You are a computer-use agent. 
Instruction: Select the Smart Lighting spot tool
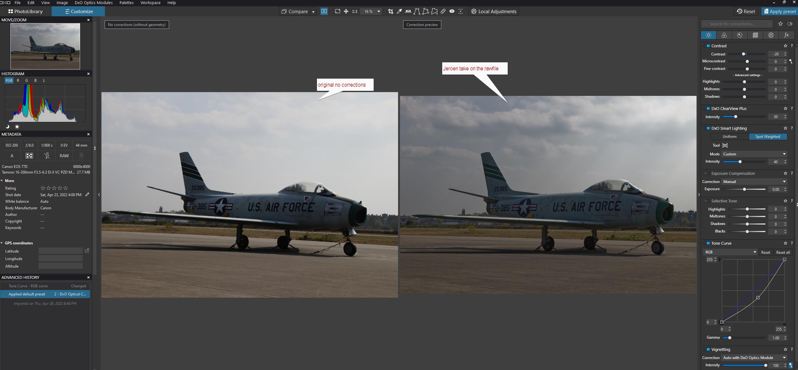(725, 145)
